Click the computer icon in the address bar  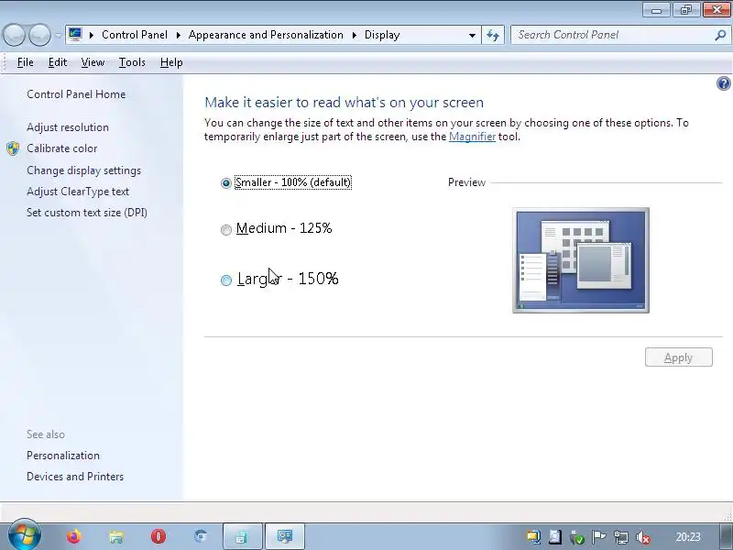click(75, 34)
